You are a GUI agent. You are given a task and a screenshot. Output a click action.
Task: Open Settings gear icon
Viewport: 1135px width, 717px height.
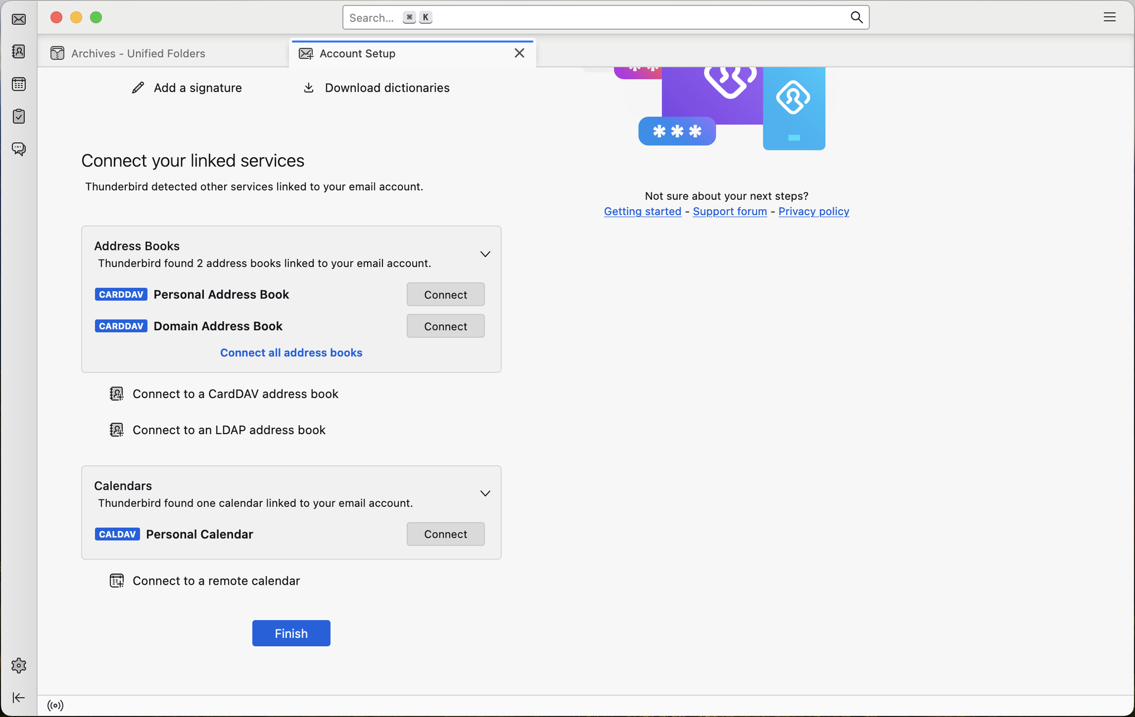[19, 666]
